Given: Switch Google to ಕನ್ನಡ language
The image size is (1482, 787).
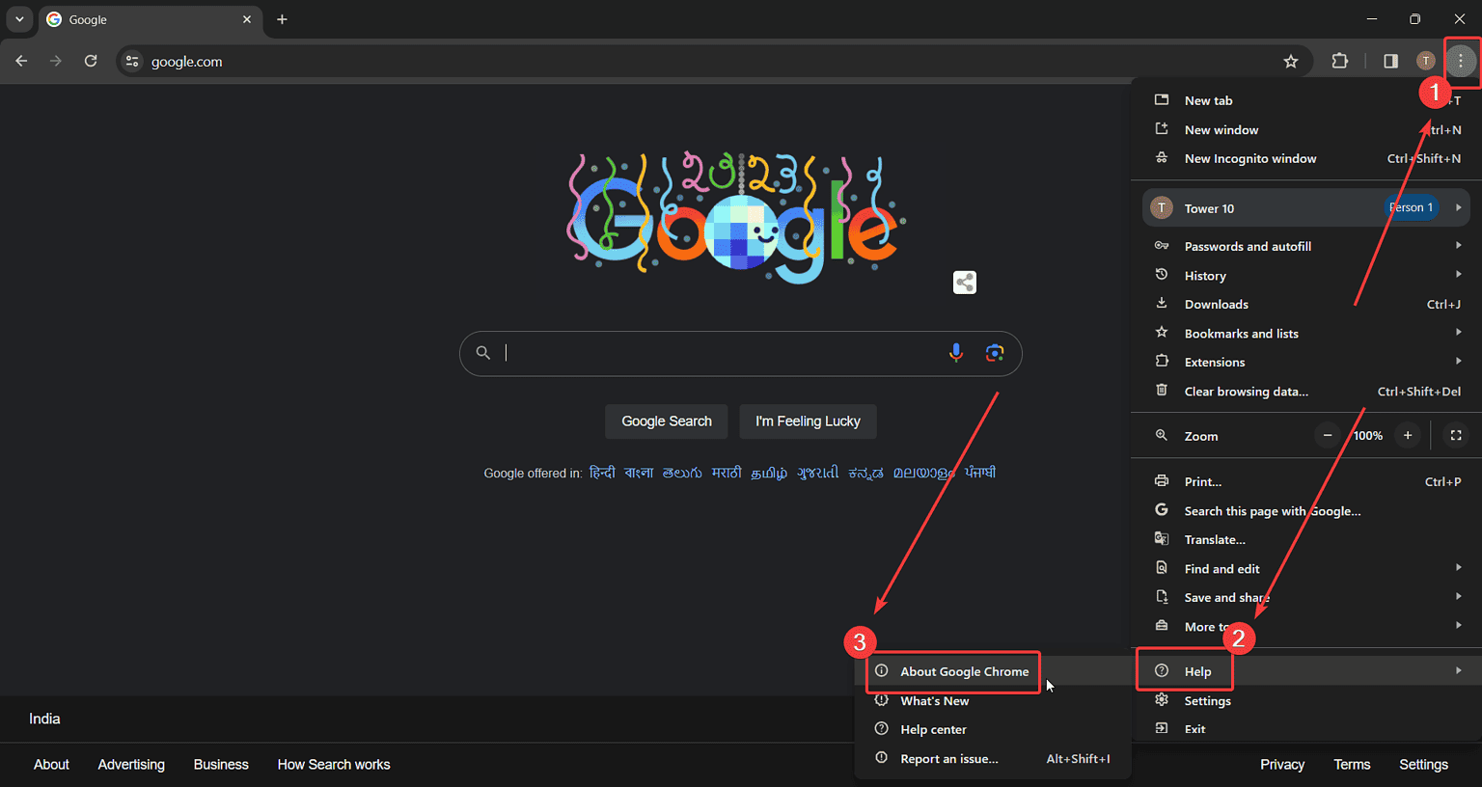Looking at the screenshot, I should click(865, 473).
